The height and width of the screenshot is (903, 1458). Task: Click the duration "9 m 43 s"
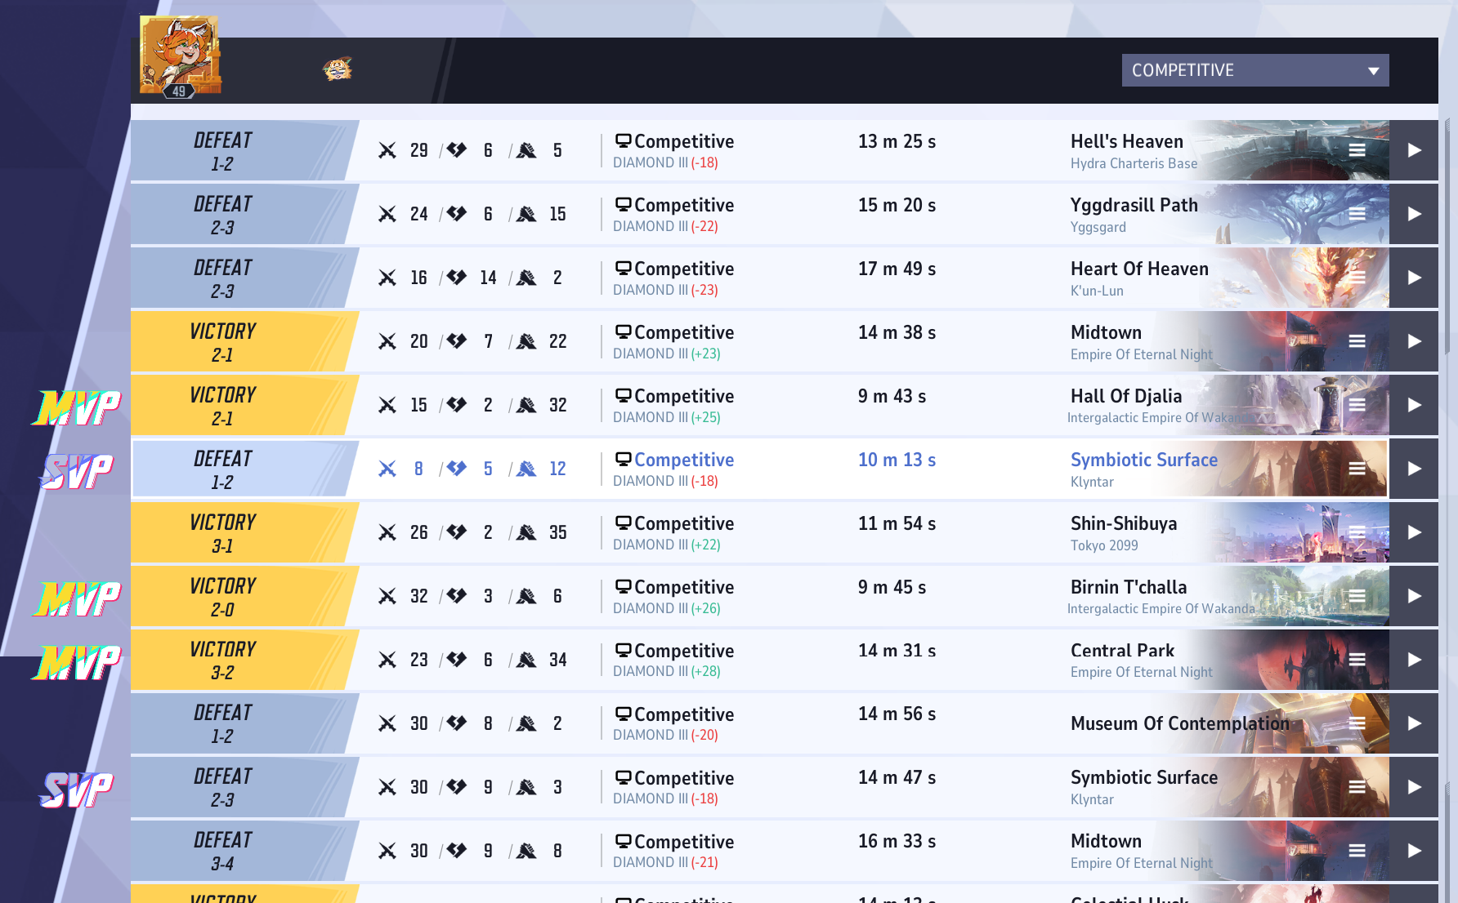(x=892, y=396)
